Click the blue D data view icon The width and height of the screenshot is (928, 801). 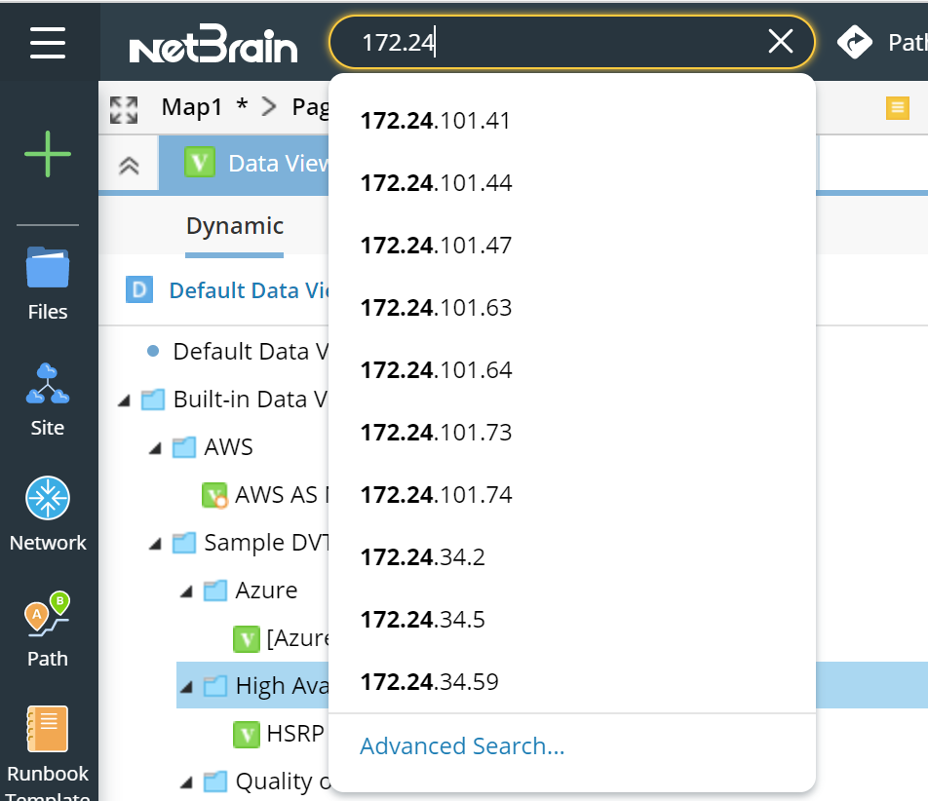tap(139, 289)
